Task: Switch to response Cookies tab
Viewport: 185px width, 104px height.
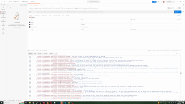Action: pyautogui.click(x=33, y=51)
